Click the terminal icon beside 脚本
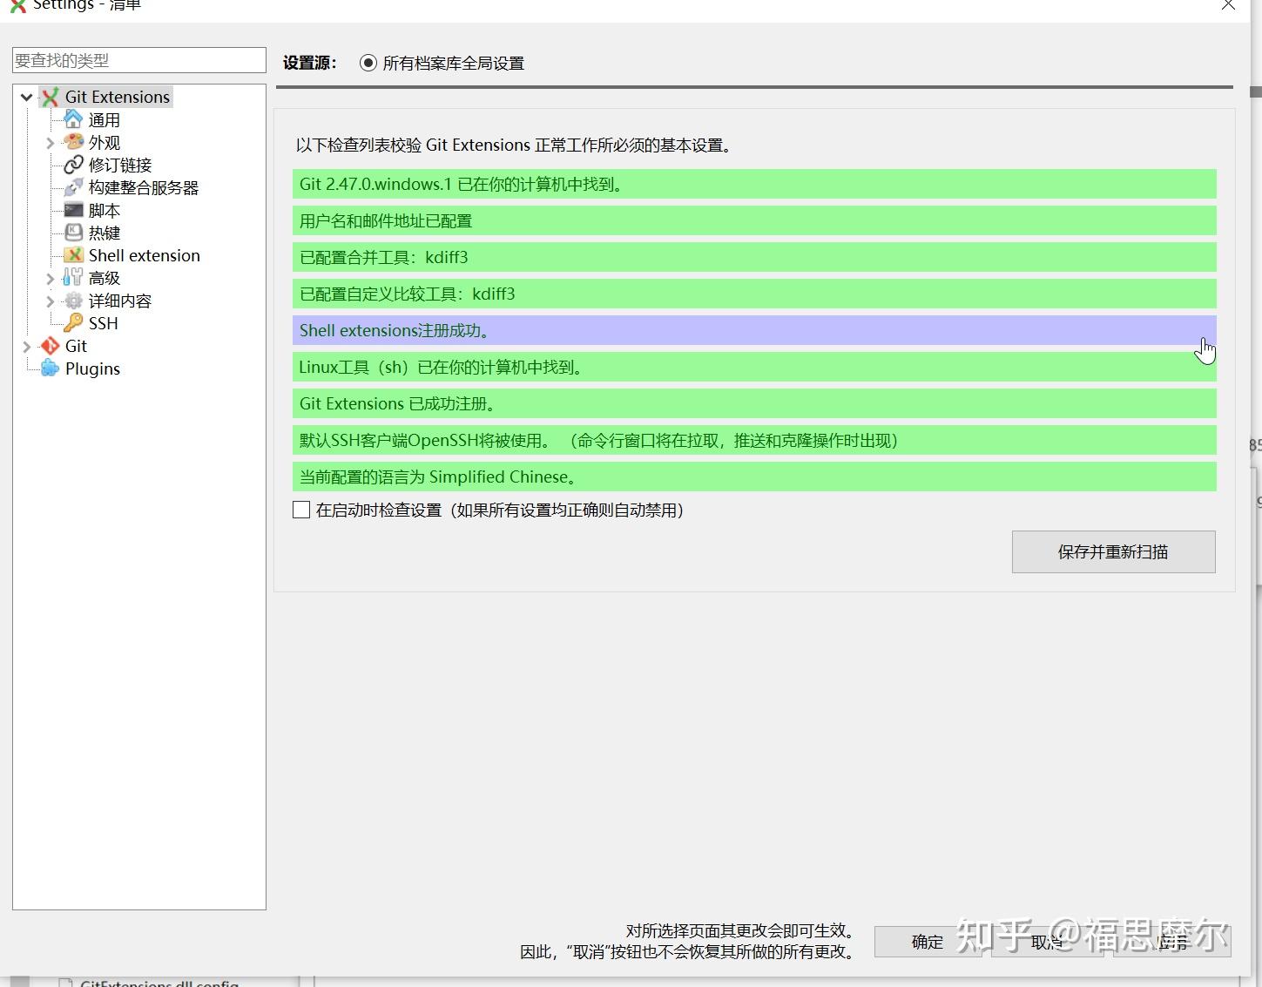The image size is (1262, 987). coord(73,210)
